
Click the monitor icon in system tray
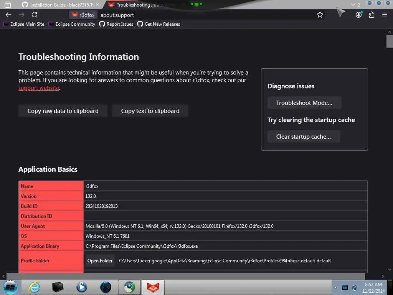click(x=345, y=288)
